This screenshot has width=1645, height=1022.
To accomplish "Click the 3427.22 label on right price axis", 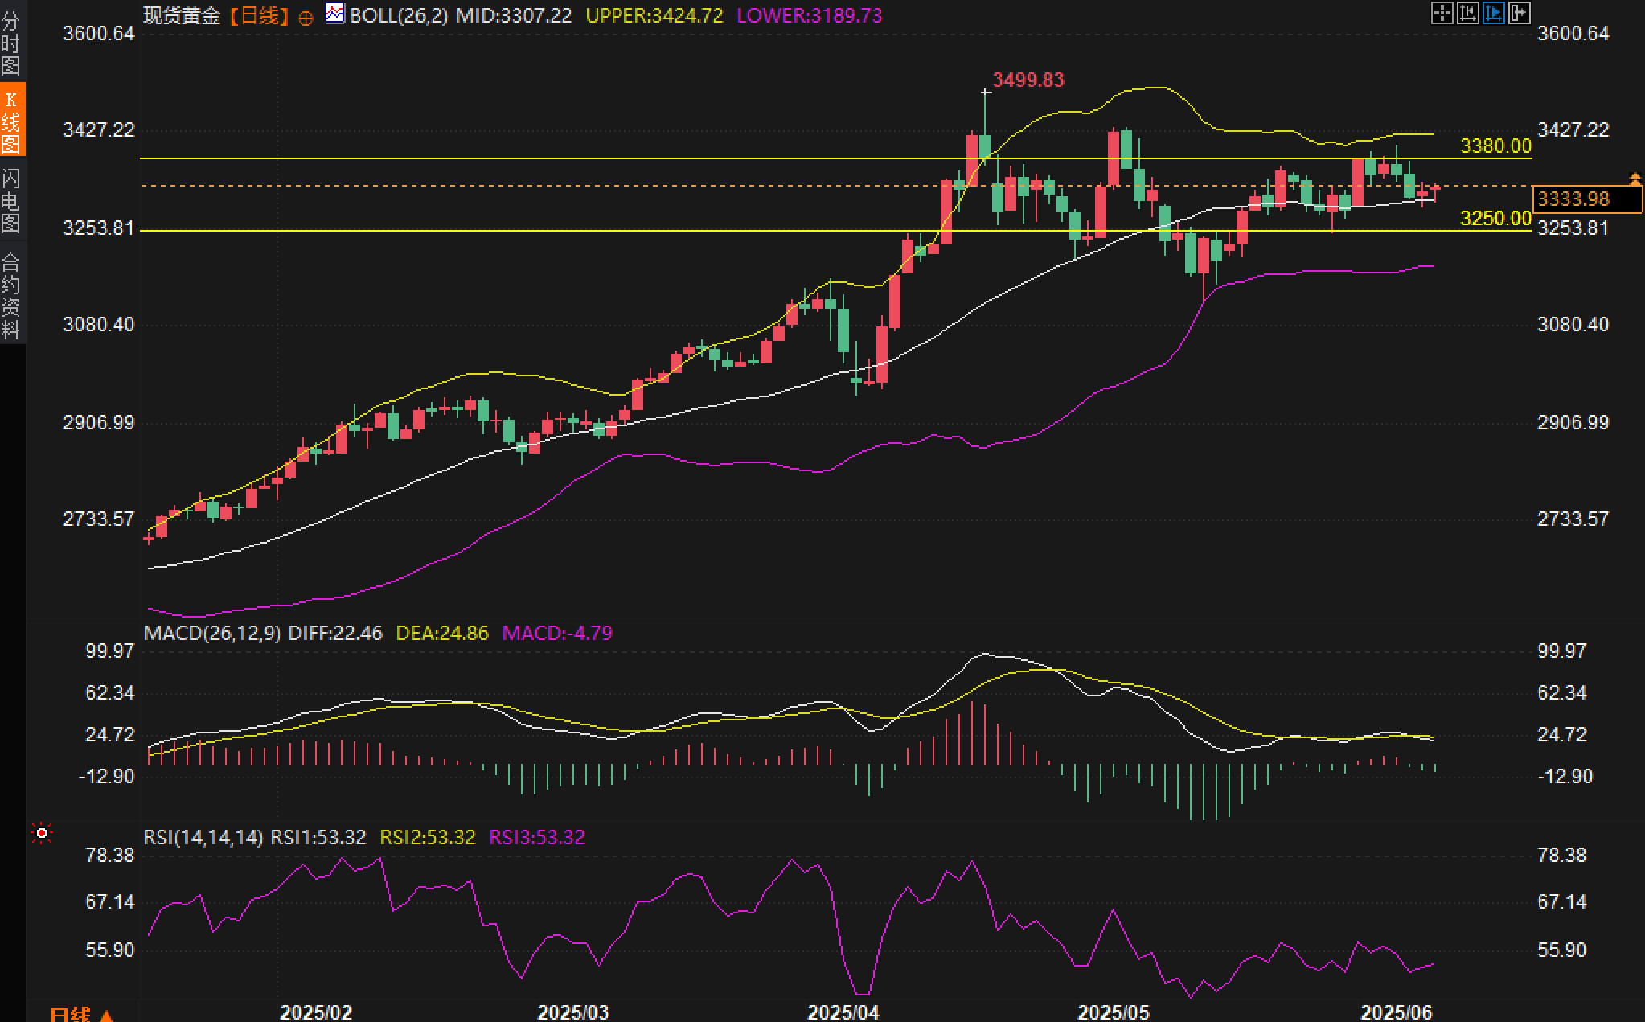I will [x=1573, y=130].
